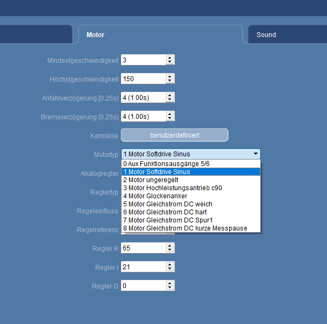Screen dimensions: 327x324
Task: Click the Regler D input field
Action: point(143,286)
